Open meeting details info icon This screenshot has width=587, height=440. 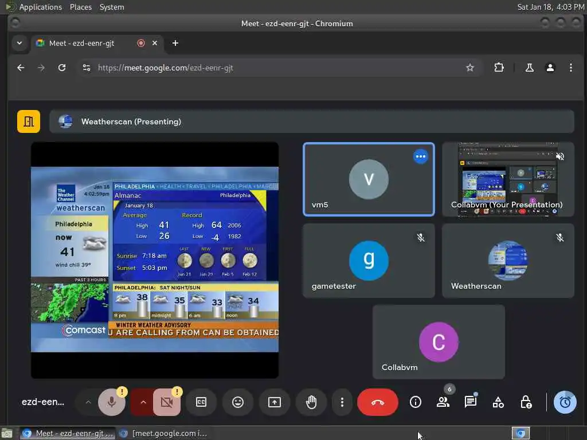pos(415,402)
